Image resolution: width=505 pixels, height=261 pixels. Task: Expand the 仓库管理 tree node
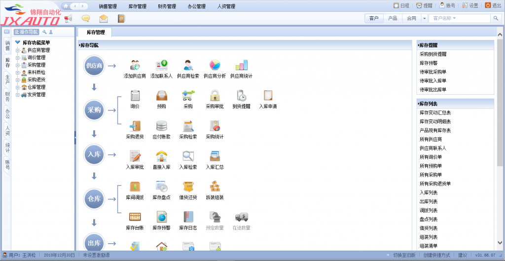(x=18, y=87)
